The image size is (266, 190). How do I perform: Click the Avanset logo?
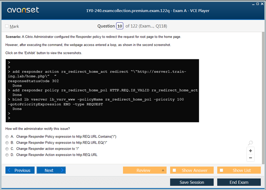(23, 10)
